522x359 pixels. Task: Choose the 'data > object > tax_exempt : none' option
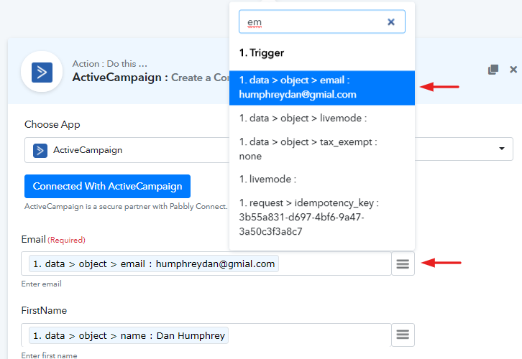[322, 149]
